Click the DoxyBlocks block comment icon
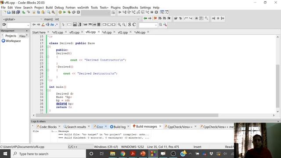This screenshot has width=281, height=158. coord(186,18)
